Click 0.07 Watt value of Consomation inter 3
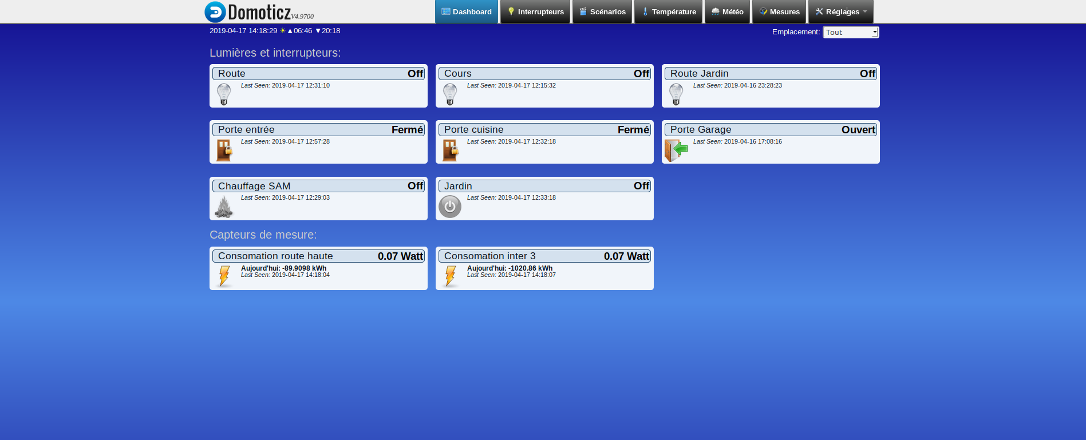The height and width of the screenshot is (440, 1086). tap(627, 256)
